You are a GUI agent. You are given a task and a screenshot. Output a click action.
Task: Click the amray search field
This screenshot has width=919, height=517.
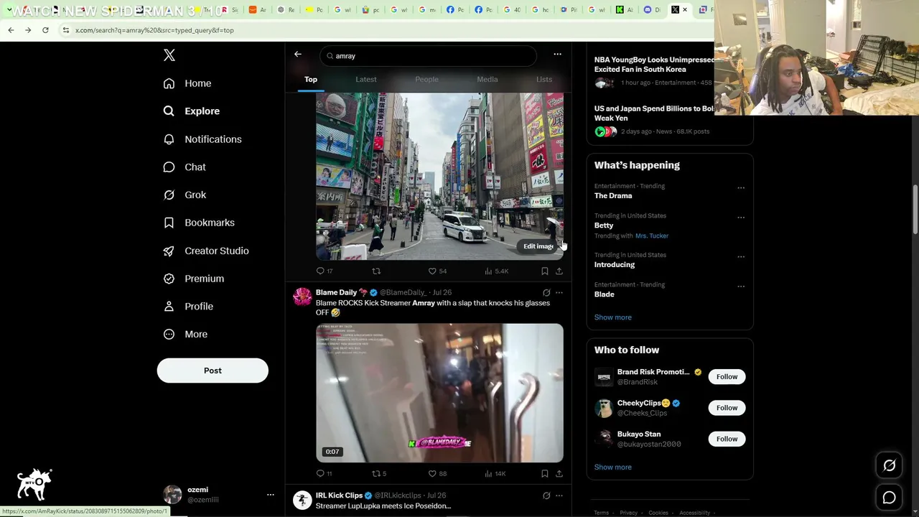click(429, 56)
